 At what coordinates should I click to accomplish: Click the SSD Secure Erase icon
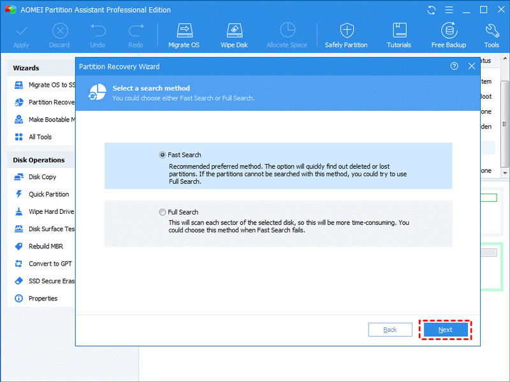(19, 281)
